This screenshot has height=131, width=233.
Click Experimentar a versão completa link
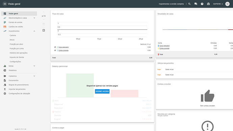(x=171, y=4)
